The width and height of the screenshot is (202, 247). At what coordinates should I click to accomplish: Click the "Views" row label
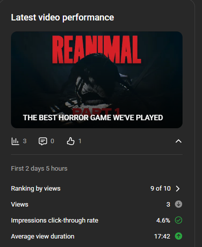coord(19,205)
